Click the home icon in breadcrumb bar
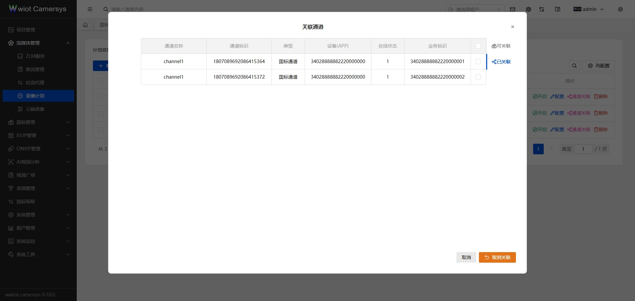The height and width of the screenshot is (301, 635). pyautogui.click(x=85, y=25)
